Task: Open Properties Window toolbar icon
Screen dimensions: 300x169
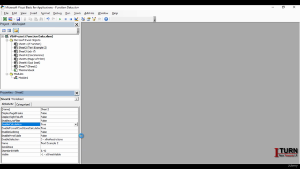Action: [89, 19]
